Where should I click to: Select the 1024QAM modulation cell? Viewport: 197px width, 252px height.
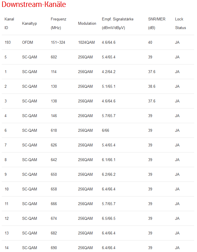[86, 42]
